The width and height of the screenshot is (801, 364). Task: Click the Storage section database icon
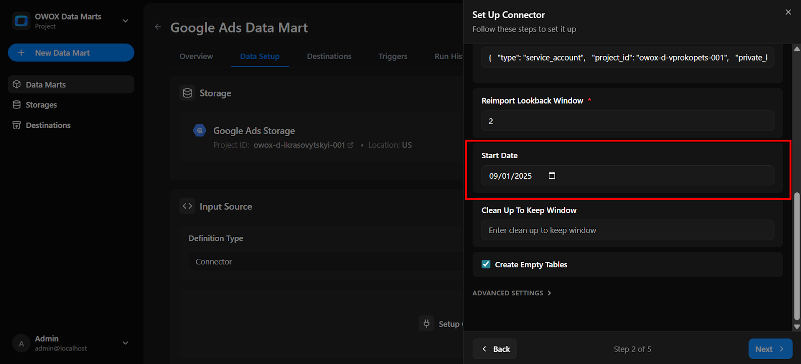click(188, 93)
